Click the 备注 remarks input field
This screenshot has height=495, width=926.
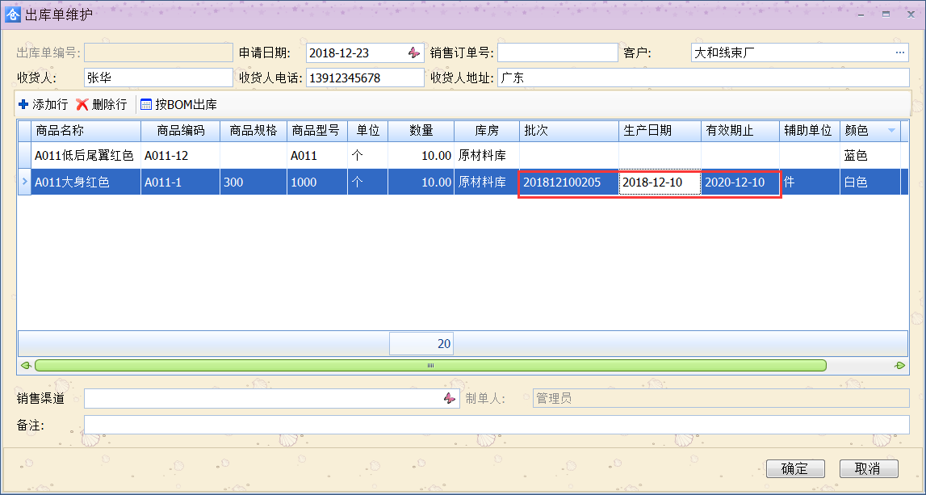tap(497, 425)
